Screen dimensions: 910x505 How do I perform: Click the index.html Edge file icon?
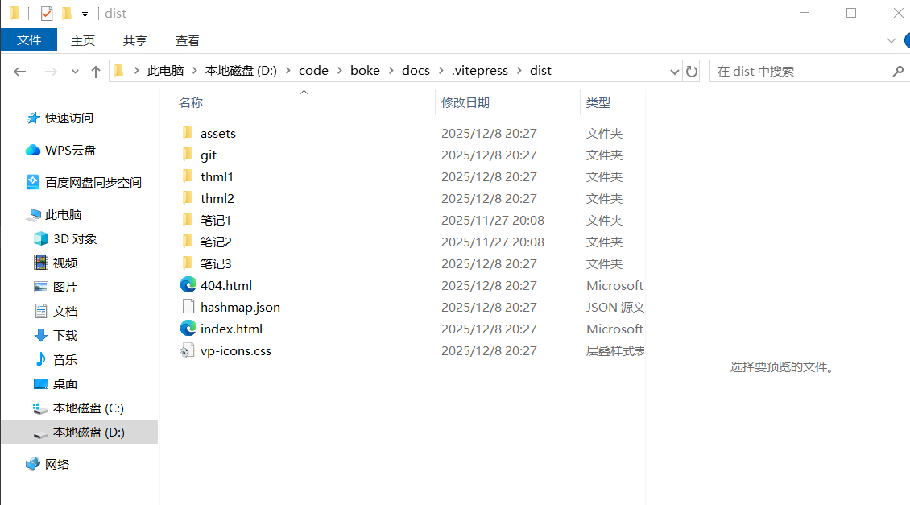tap(188, 329)
